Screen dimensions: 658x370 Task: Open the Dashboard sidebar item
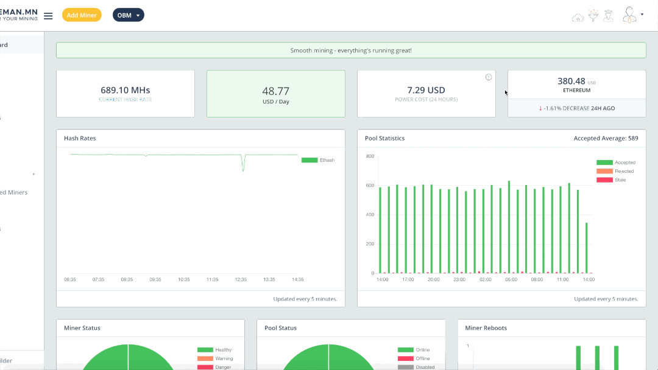22,45
